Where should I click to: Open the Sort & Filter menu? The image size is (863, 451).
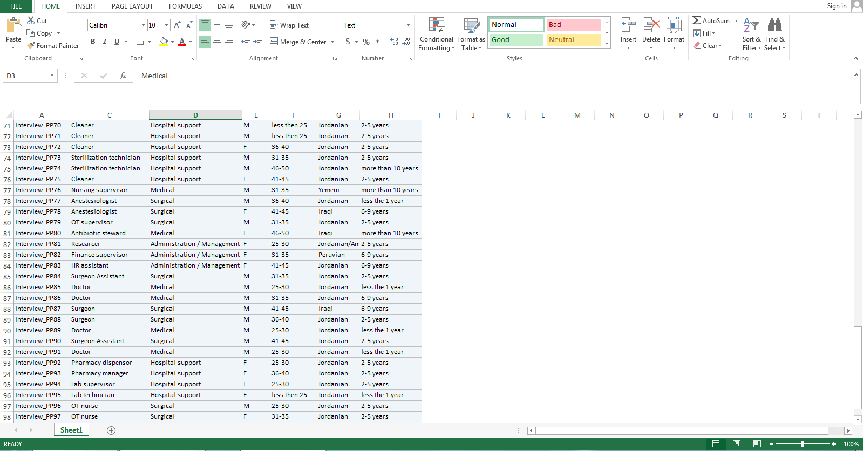point(752,33)
